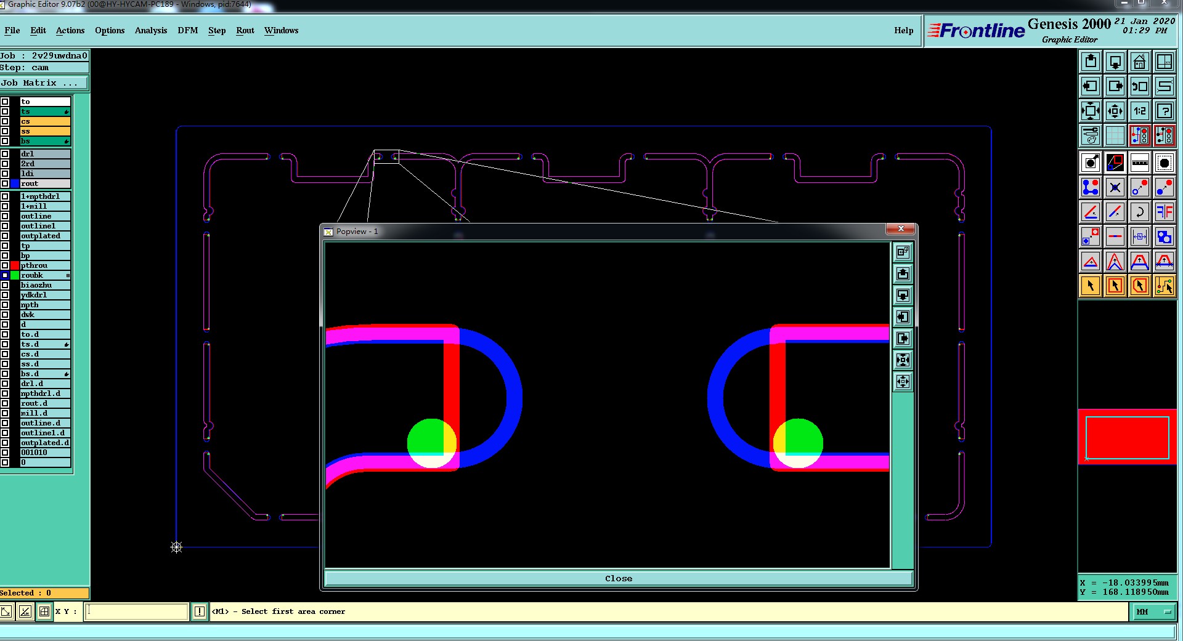Toggle checkbox for the 'cs' layer
This screenshot has height=641, width=1183.
coord(5,121)
